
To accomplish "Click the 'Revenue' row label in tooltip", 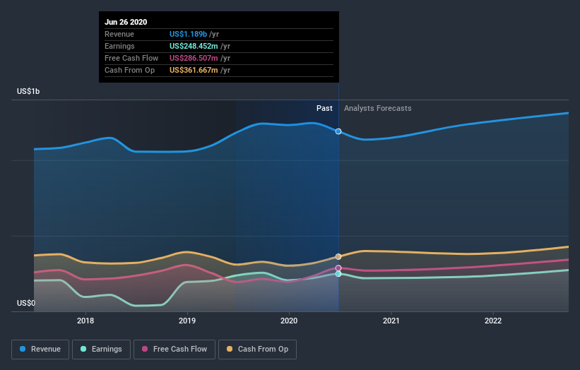I will tap(119, 34).
